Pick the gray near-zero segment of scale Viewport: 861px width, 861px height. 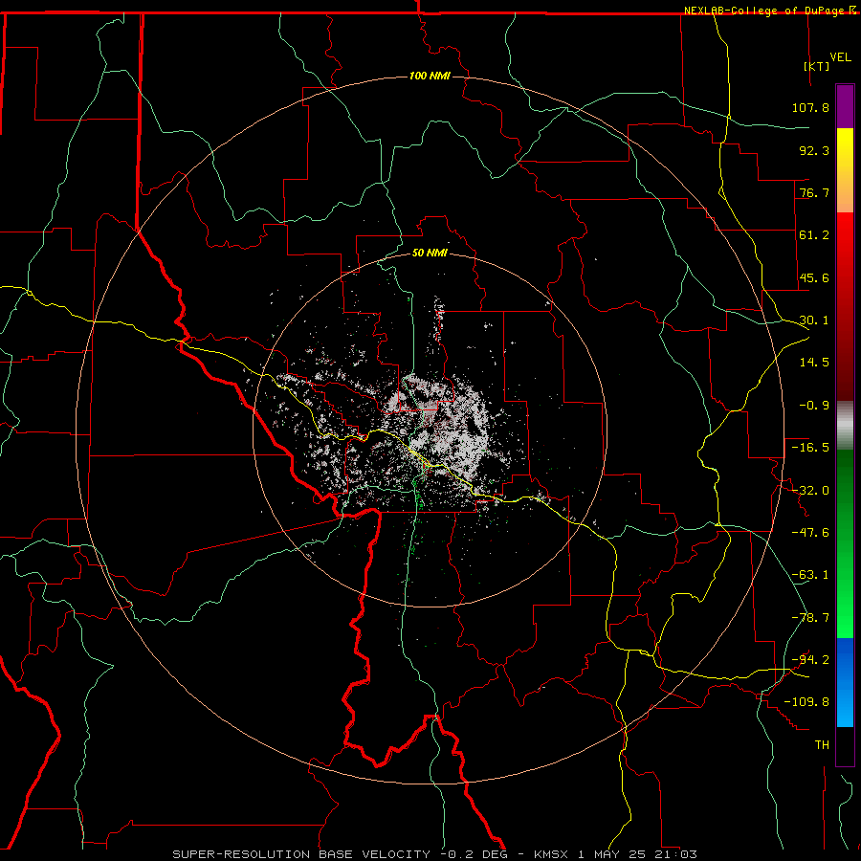tap(845, 426)
